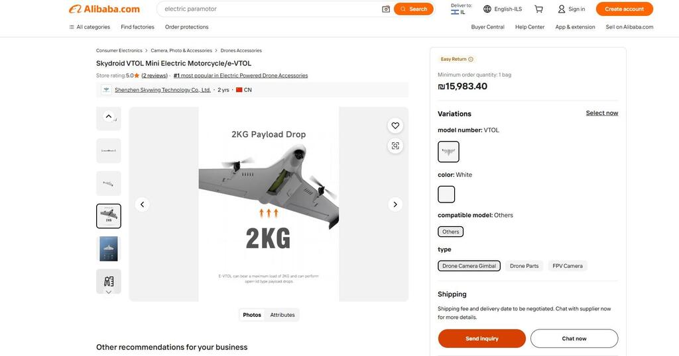Select the Drone Parts type option

[524, 266]
